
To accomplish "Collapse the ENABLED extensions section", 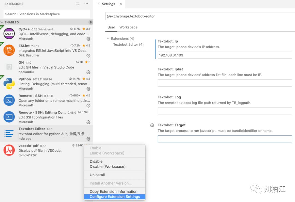I will 2,22.
